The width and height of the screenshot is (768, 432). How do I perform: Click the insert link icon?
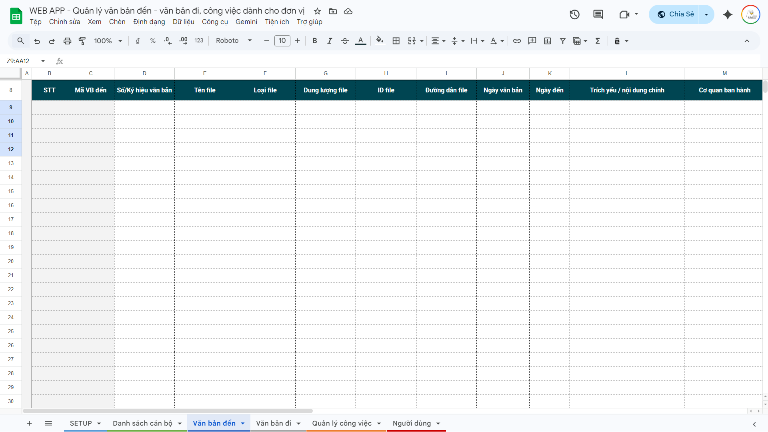[517, 41]
